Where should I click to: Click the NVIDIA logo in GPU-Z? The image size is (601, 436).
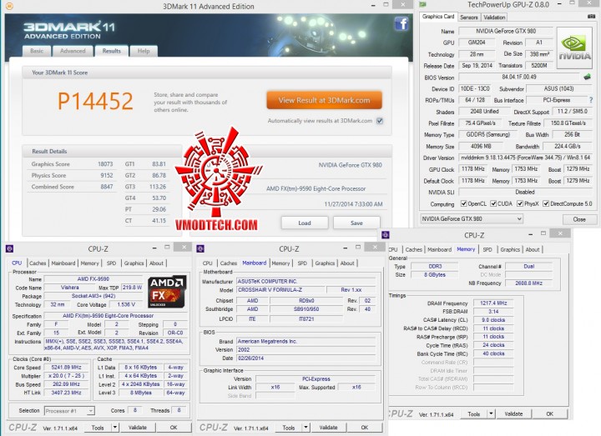574,48
